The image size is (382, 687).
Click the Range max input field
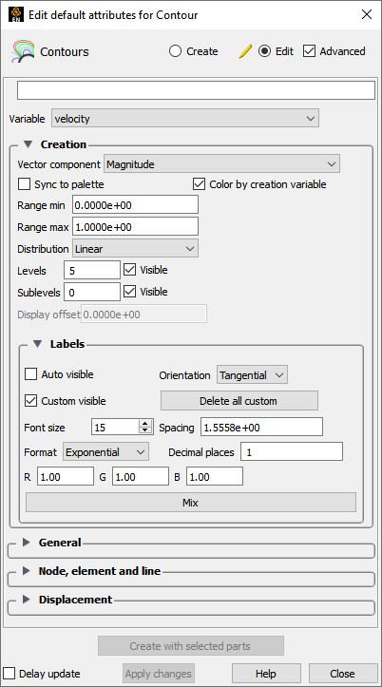point(135,227)
